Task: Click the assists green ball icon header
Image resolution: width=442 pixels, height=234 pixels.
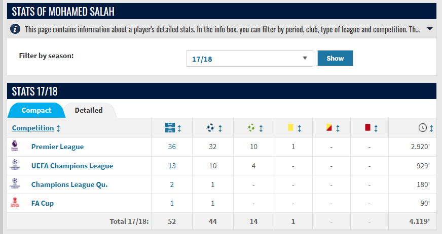Action: click(x=251, y=128)
